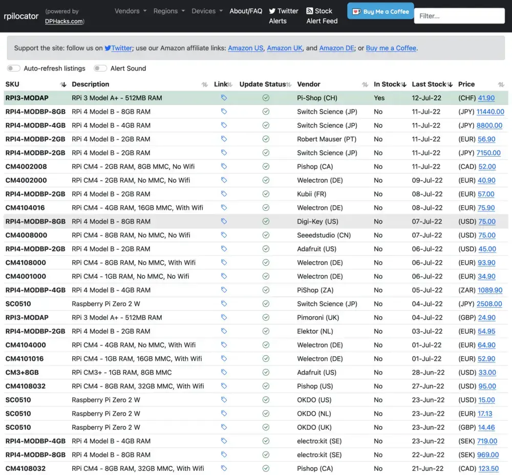Open tag link for Pishop (CA) CM4002008 row
The image size is (512, 475).
point(224,166)
